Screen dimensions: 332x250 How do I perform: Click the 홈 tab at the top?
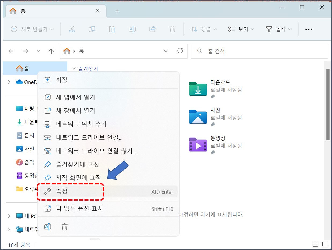click(x=27, y=11)
